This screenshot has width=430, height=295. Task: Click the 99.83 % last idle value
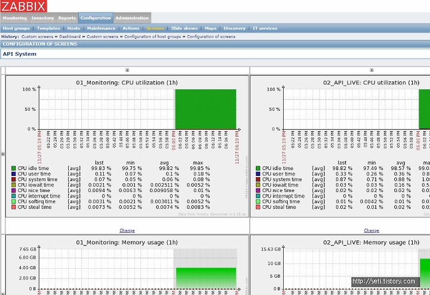click(x=101, y=168)
